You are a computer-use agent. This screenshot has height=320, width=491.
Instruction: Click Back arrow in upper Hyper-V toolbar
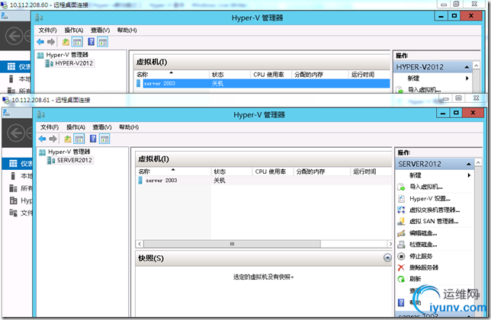40,42
